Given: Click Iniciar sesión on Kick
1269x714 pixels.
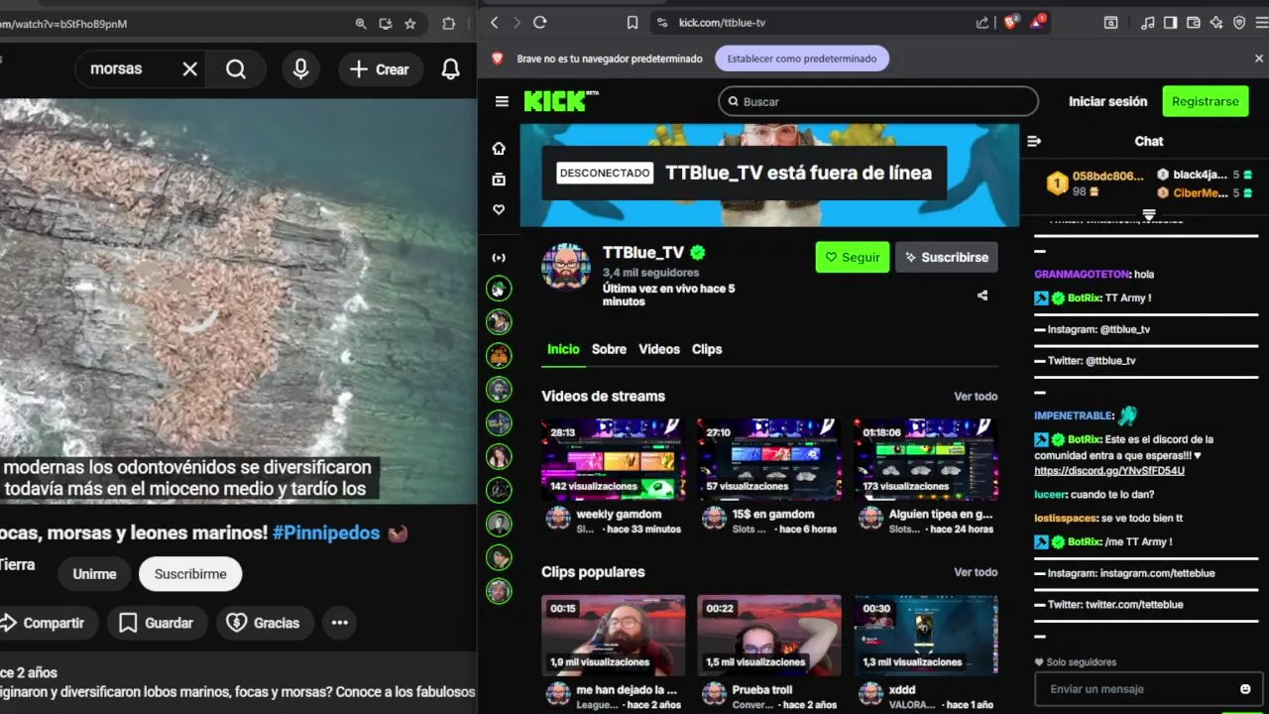Looking at the screenshot, I should coord(1107,101).
